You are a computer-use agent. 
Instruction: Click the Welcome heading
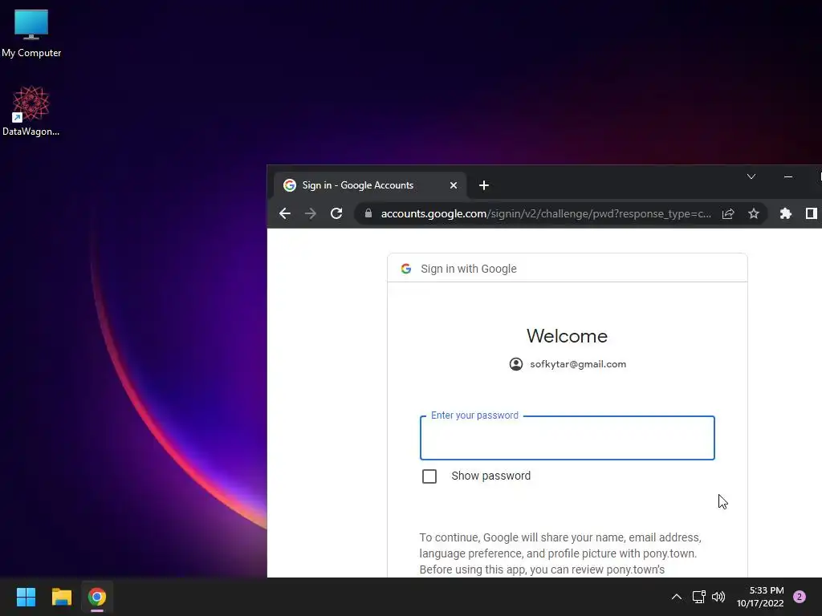point(568,336)
